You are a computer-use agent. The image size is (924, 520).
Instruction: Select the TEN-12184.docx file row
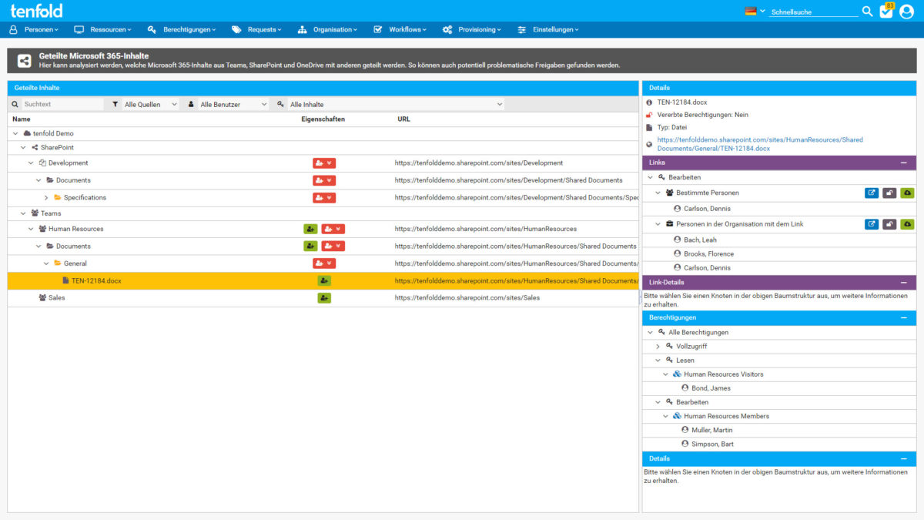323,281
